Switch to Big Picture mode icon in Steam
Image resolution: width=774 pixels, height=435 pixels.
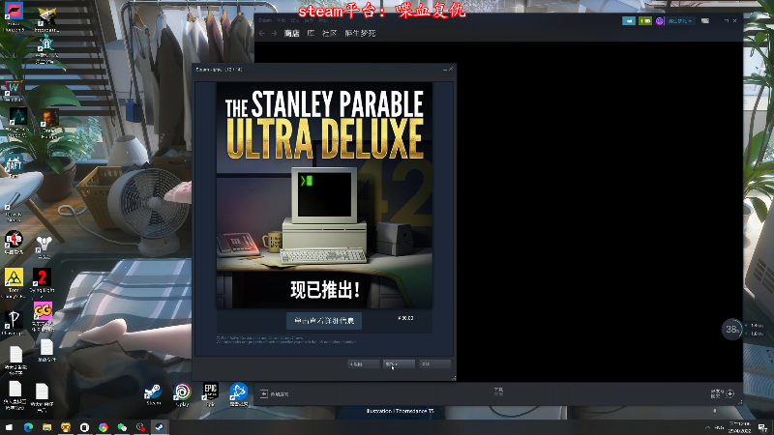click(705, 21)
